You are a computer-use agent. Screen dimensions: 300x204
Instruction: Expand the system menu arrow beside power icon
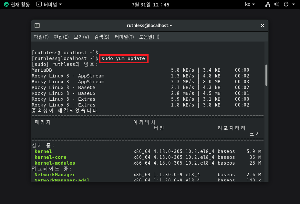293,4
